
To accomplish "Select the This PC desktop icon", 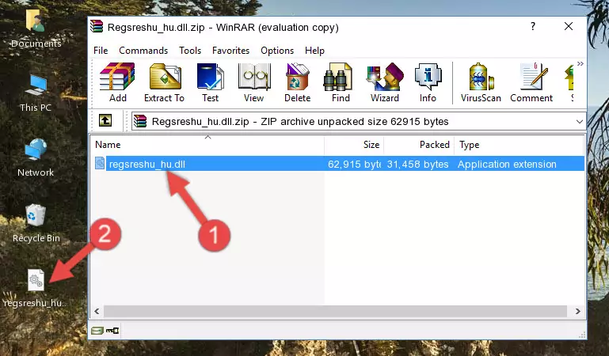I will coord(36,93).
